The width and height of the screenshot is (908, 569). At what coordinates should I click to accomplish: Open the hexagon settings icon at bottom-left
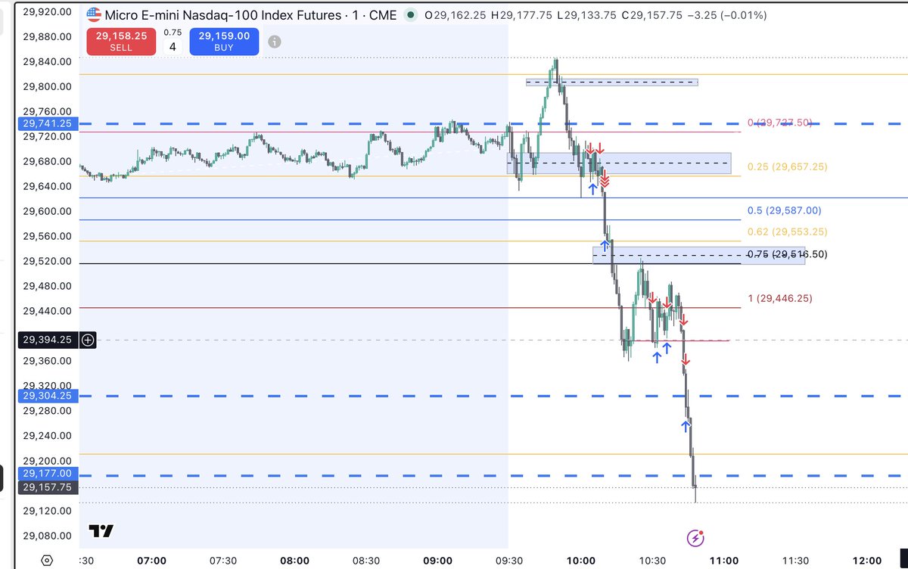click(x=48, y=561)
